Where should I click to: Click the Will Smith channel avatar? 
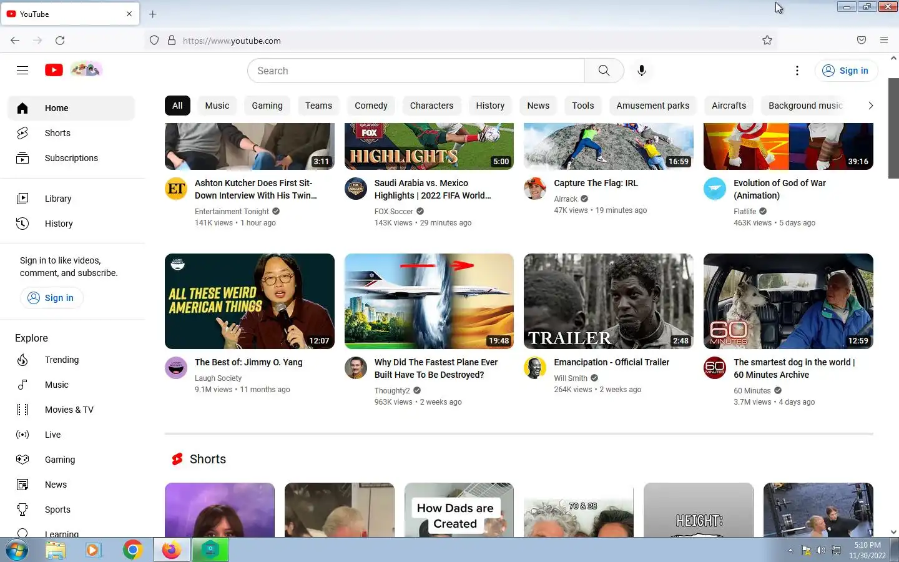pyautogui.click(x=535, y=368)
